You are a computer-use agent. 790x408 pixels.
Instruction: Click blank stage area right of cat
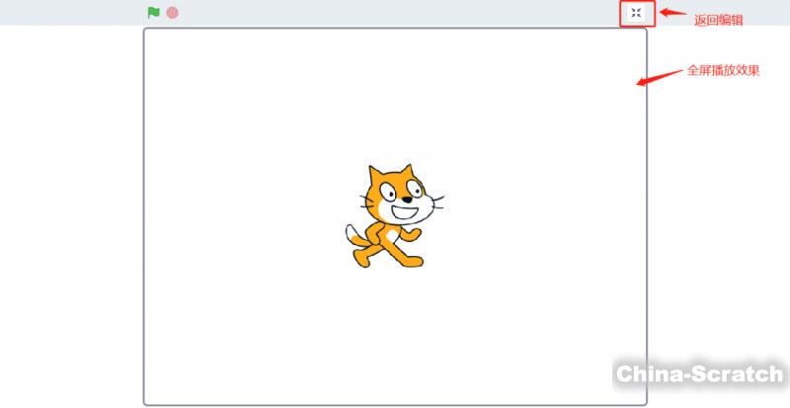coord(544,215)
